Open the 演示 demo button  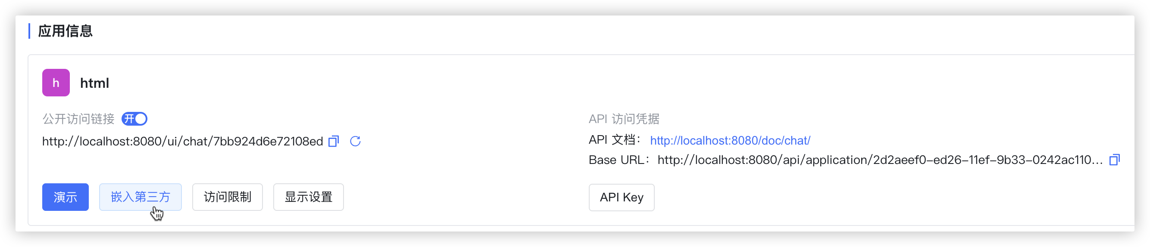(x=66, y=197)
